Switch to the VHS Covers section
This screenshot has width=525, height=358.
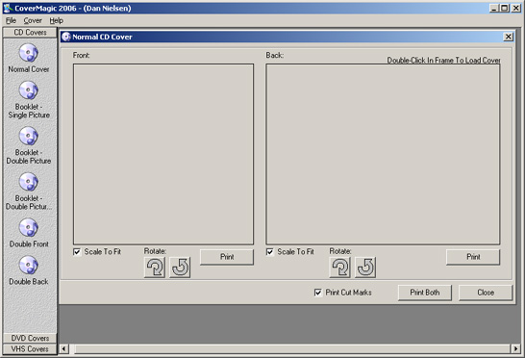30,349
